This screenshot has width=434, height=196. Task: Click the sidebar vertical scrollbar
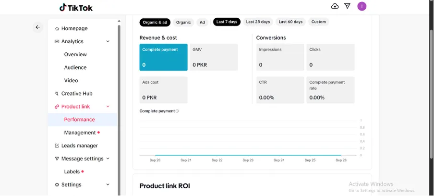click(x=119, y=111)
